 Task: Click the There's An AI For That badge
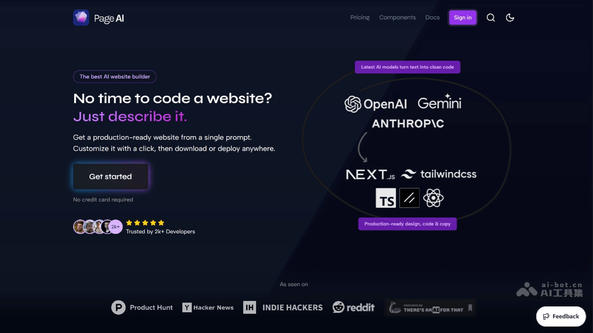(x=429, y=307)
